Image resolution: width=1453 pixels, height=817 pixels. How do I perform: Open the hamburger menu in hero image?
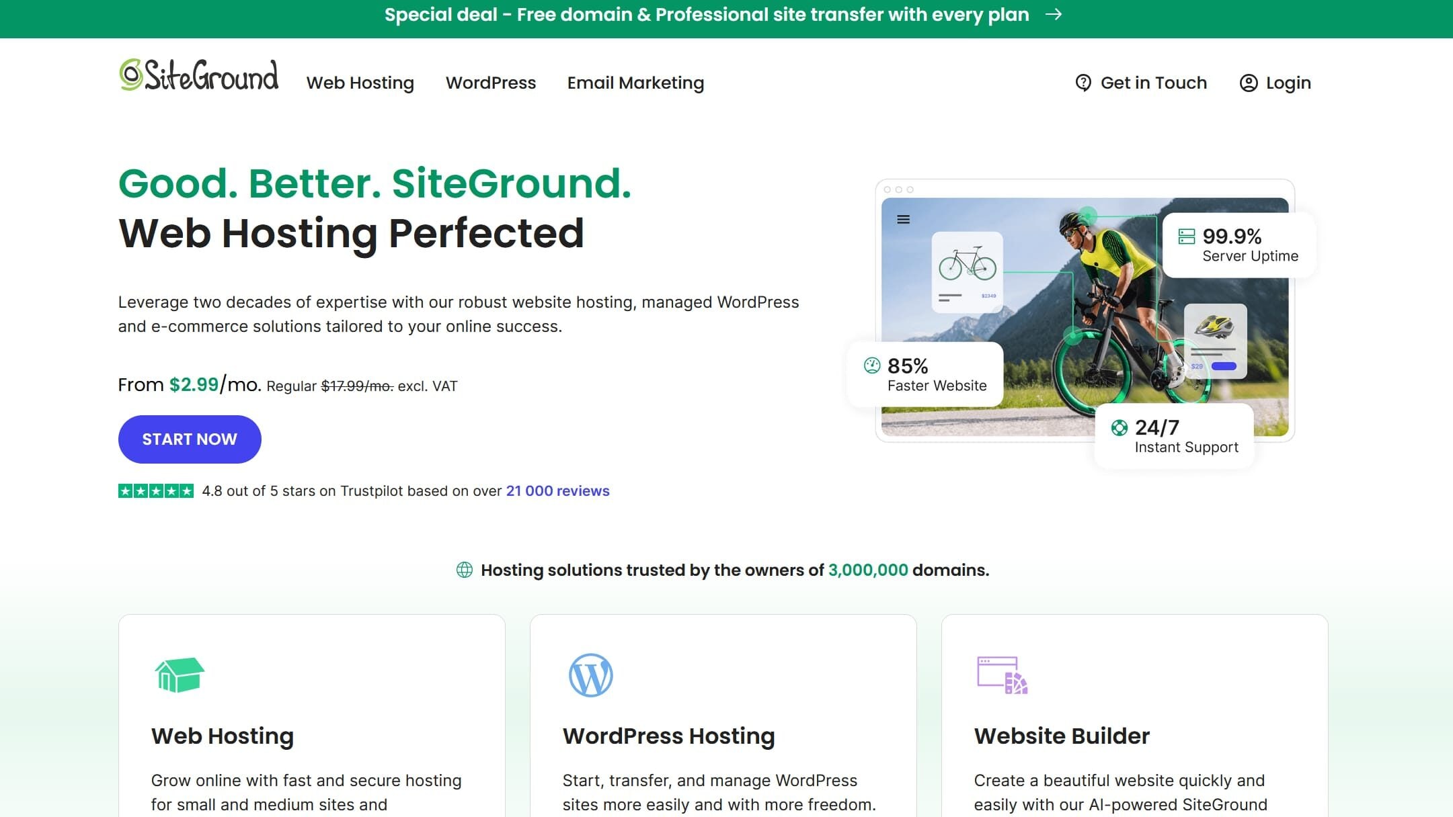[x=903, y=219]
